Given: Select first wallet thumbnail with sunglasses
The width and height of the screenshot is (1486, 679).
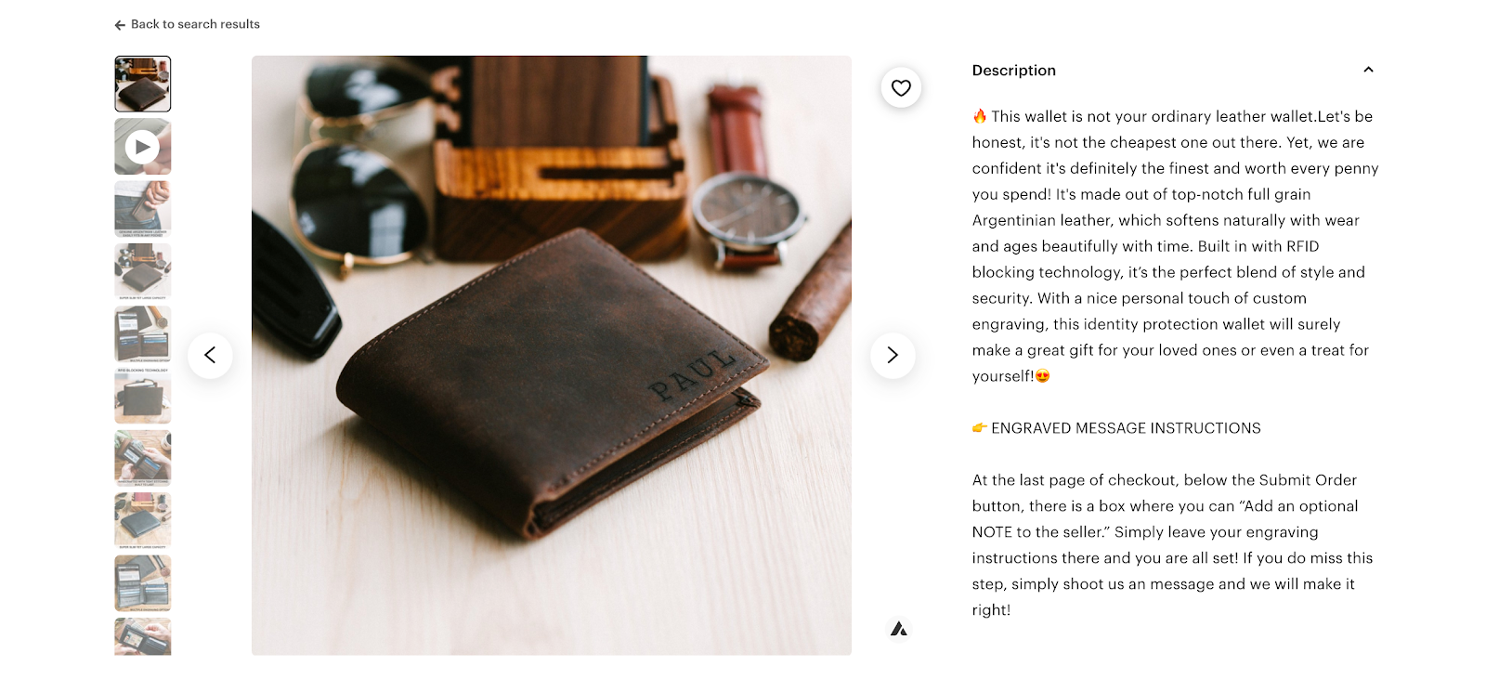Looking at the screenshot, I should pyautogui.click(x=143, y=84).
